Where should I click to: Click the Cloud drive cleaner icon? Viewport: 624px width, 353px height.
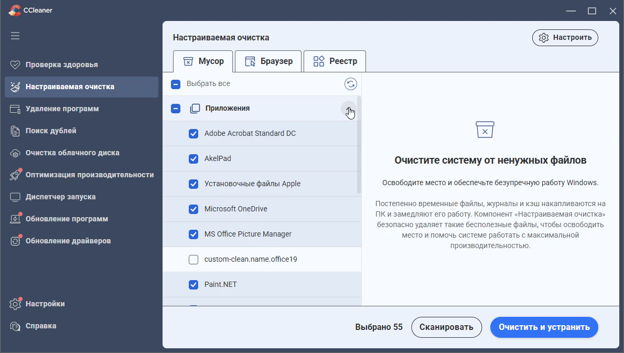[x=15, y=153]
